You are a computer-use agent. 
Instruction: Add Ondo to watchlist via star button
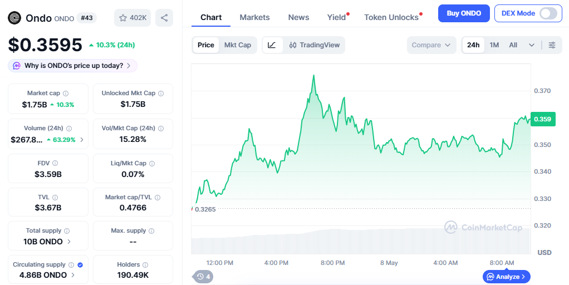(133, 18)
